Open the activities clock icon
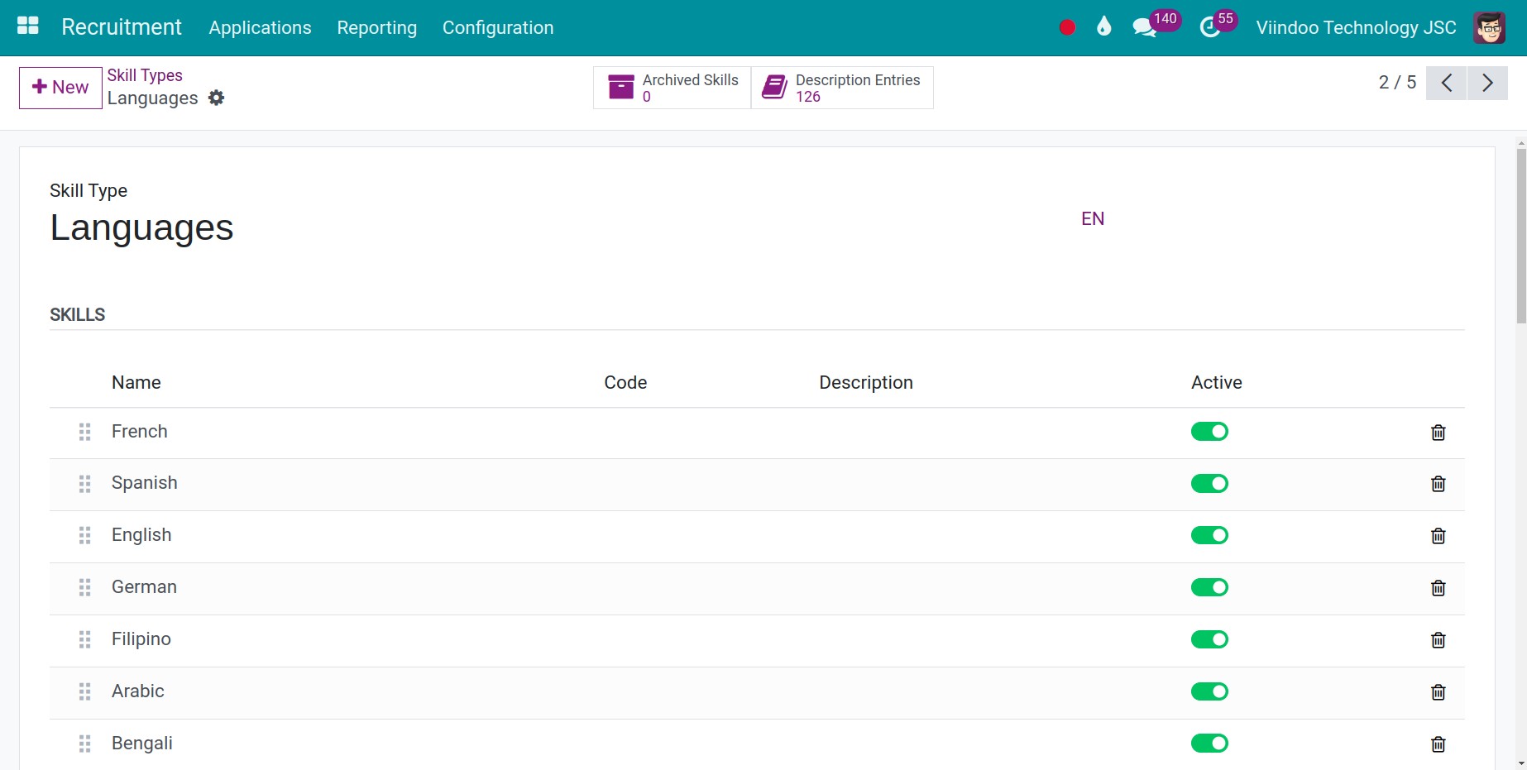 [x=1209, y=27]
